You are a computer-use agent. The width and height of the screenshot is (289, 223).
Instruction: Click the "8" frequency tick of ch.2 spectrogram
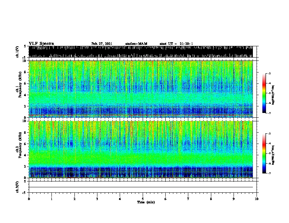[26, 133]
